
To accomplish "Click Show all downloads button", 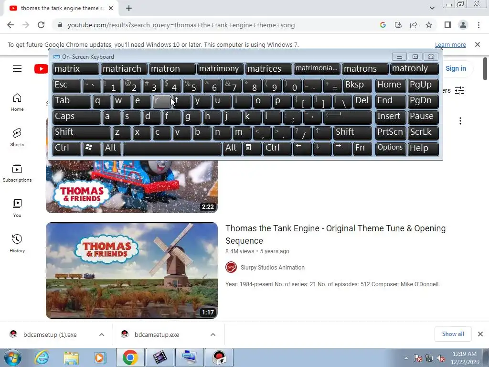I will (453, 334).
